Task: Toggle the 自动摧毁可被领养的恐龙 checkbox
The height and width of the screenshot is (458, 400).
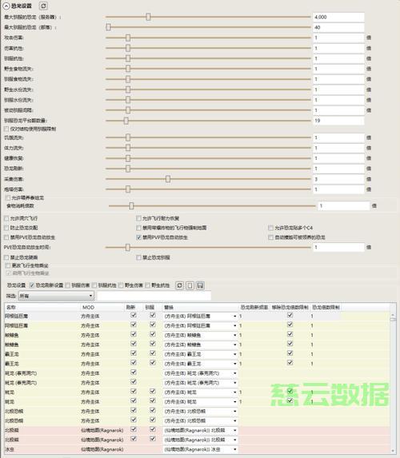Action: pos(270,237)
